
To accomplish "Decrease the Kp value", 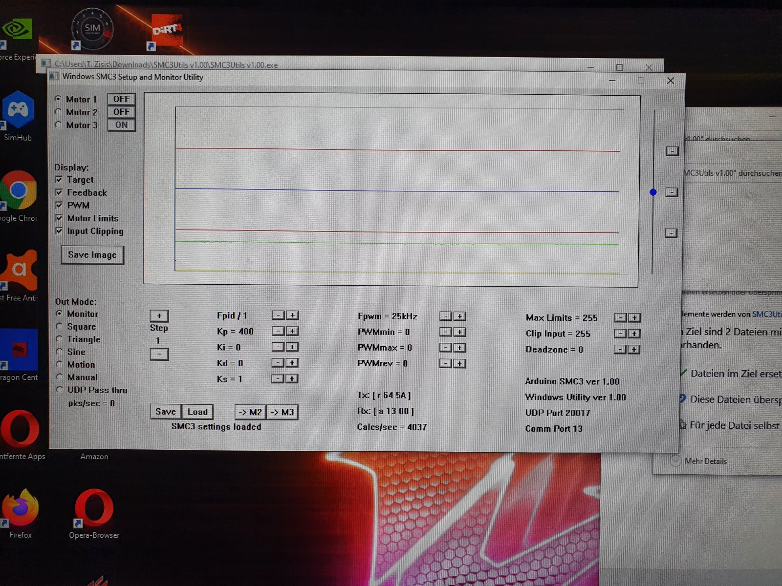I will pos(278,331).
